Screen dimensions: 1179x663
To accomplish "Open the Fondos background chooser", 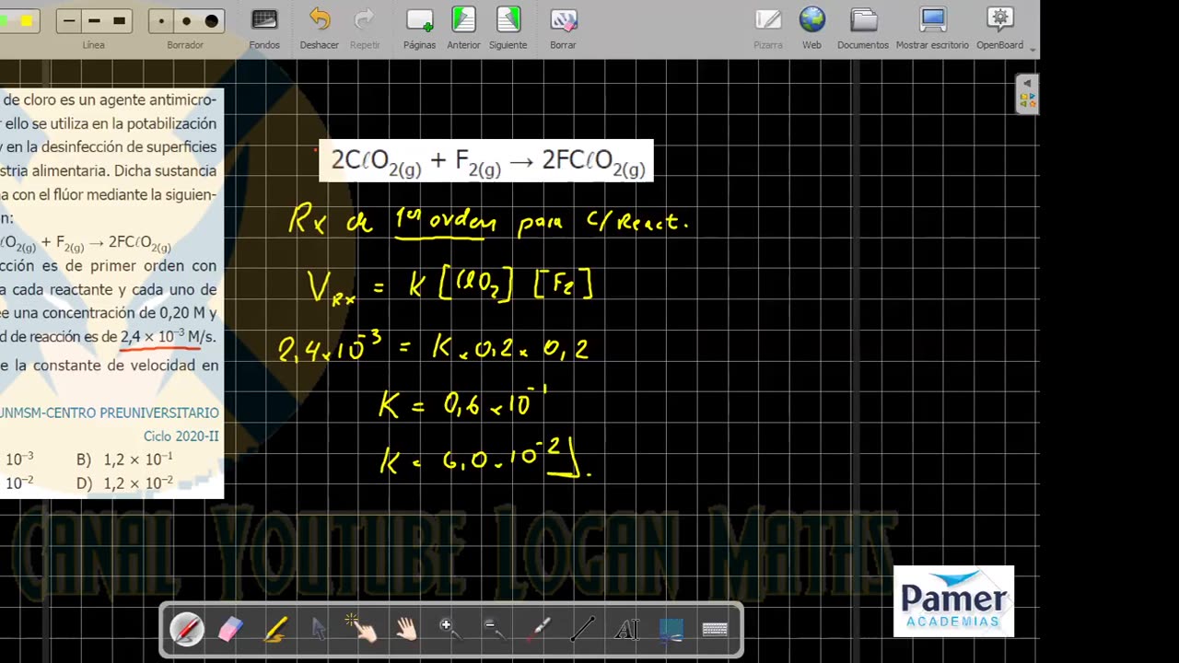I will coord(264,28).
